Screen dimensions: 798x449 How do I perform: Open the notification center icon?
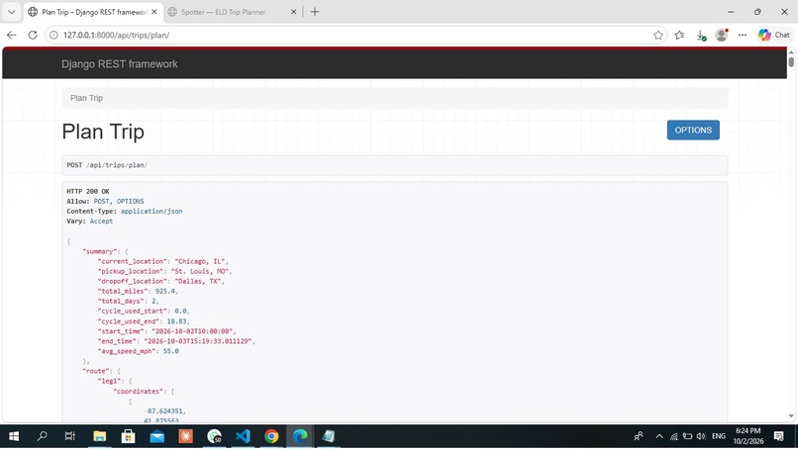(x=778, y=436)
